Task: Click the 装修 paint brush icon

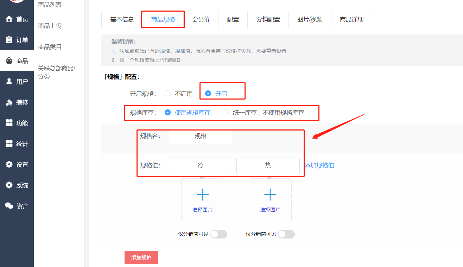Action: pos(9,102)
